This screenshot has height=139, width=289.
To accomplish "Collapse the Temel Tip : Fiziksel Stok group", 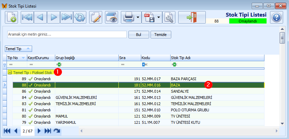I will pos(10,73).
